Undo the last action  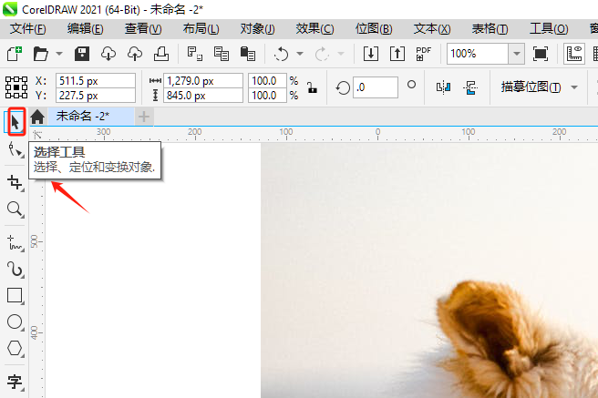click(x=281, y=54)
